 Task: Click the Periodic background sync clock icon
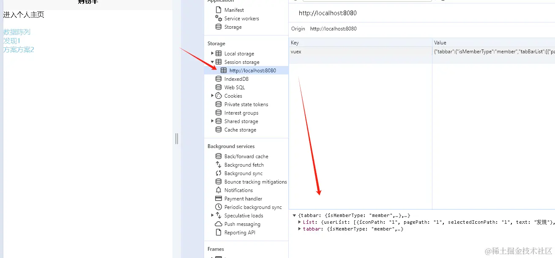pyautogui.click(x=219, y=207)
